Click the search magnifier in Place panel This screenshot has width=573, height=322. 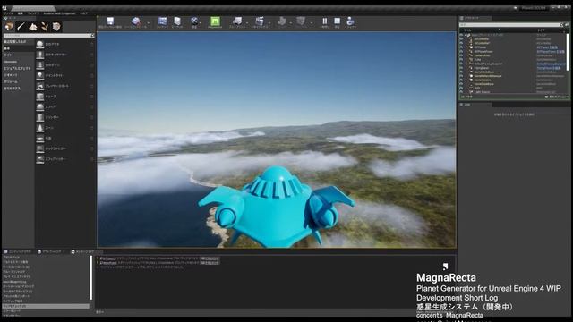[x=92, y=36]
